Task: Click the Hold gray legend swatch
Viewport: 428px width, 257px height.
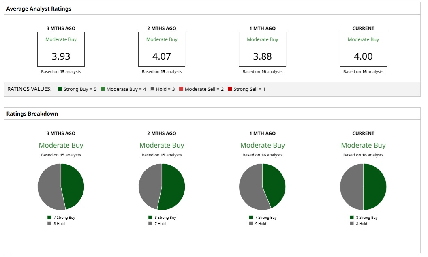Action: (x=152, y=89)
